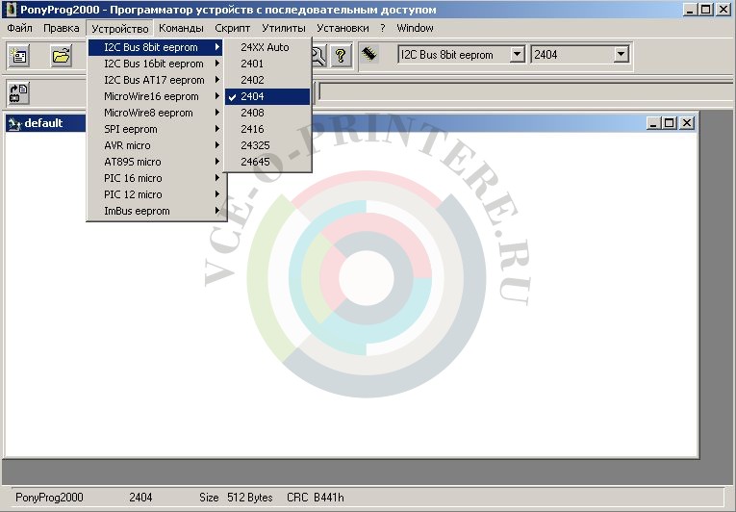This screenshot has width=736, height=512.
Task: Expand the PIC 16 micro submenu
Action: click(x=155, y=178)
